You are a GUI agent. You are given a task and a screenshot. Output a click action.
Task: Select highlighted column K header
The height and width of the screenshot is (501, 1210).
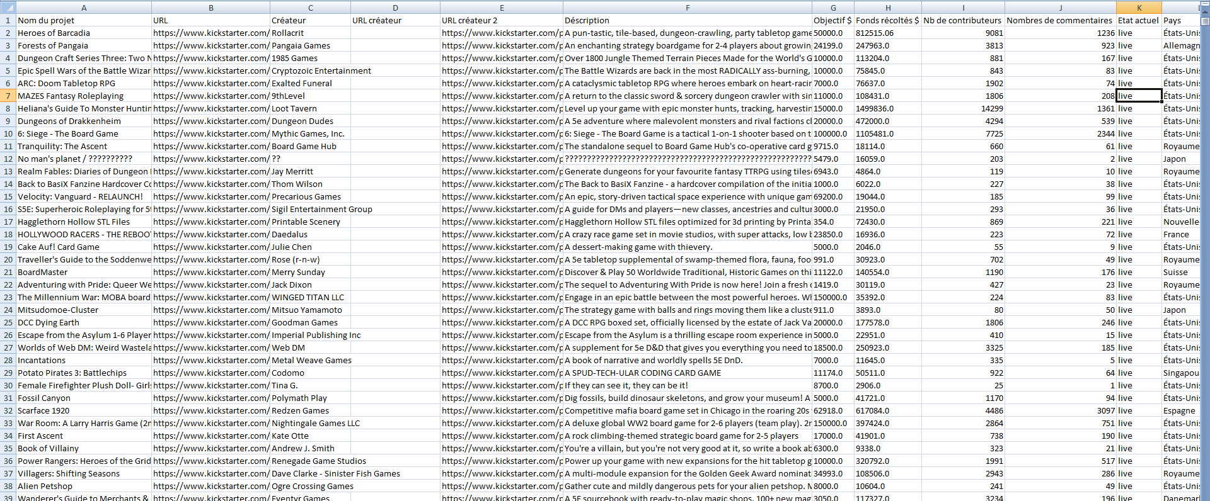coord(1139,8)
